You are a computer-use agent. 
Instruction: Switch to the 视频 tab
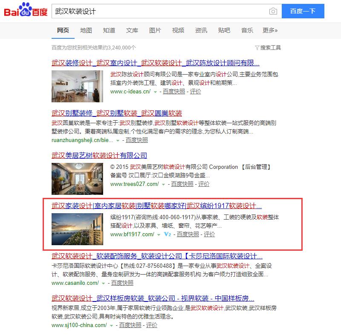[x=178, y=30]
